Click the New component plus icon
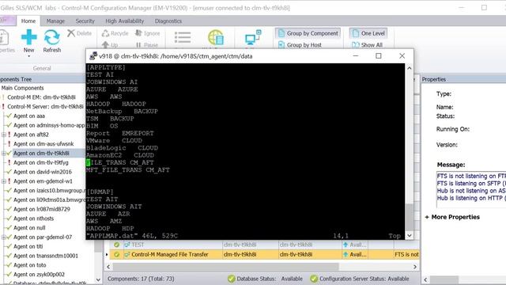 (x=28, y=37)
